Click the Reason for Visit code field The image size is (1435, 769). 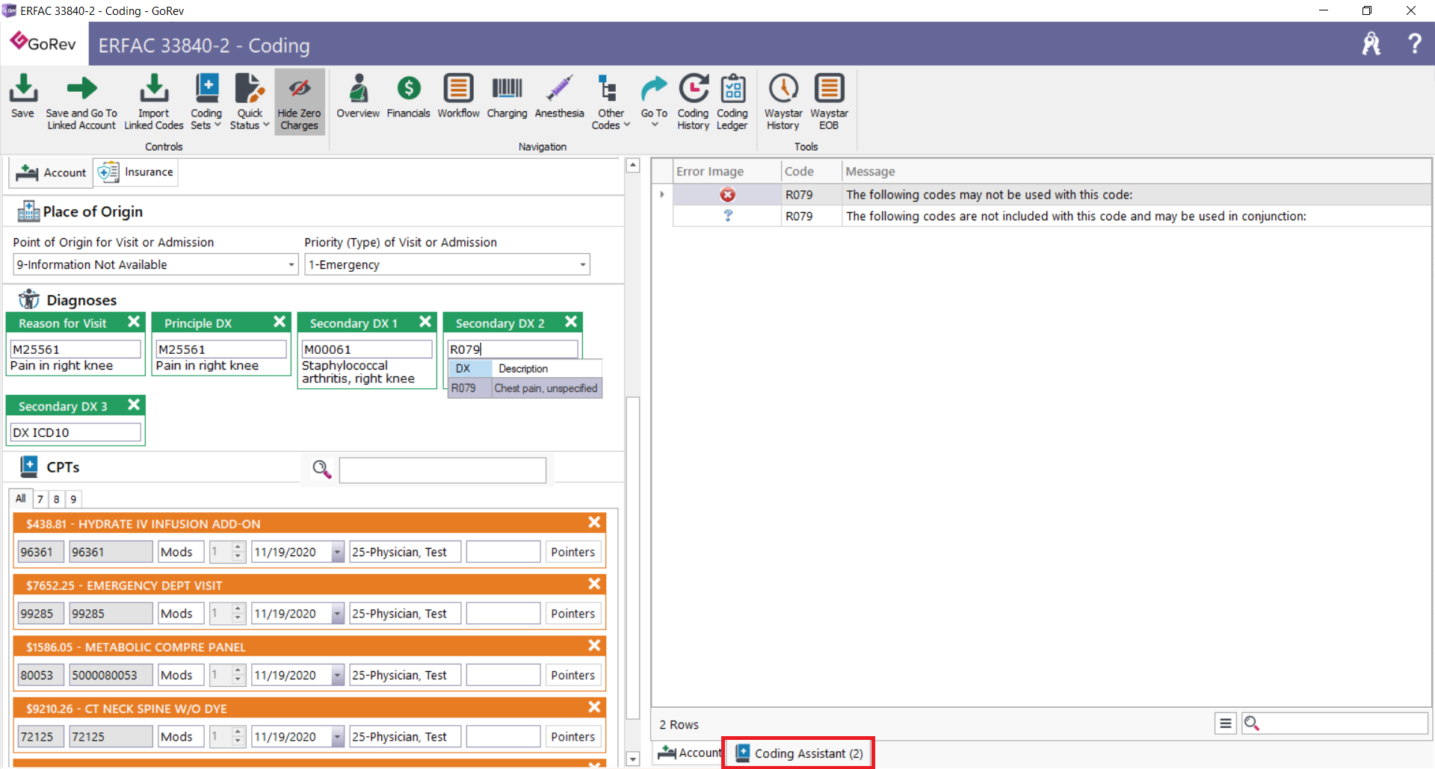pos(75,349)
